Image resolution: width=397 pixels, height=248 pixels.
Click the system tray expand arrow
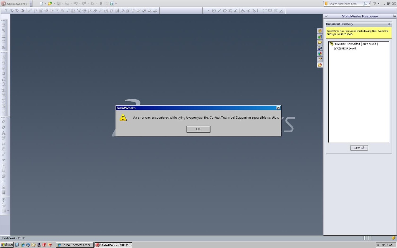pyautogui.click(x=378, y=245)
